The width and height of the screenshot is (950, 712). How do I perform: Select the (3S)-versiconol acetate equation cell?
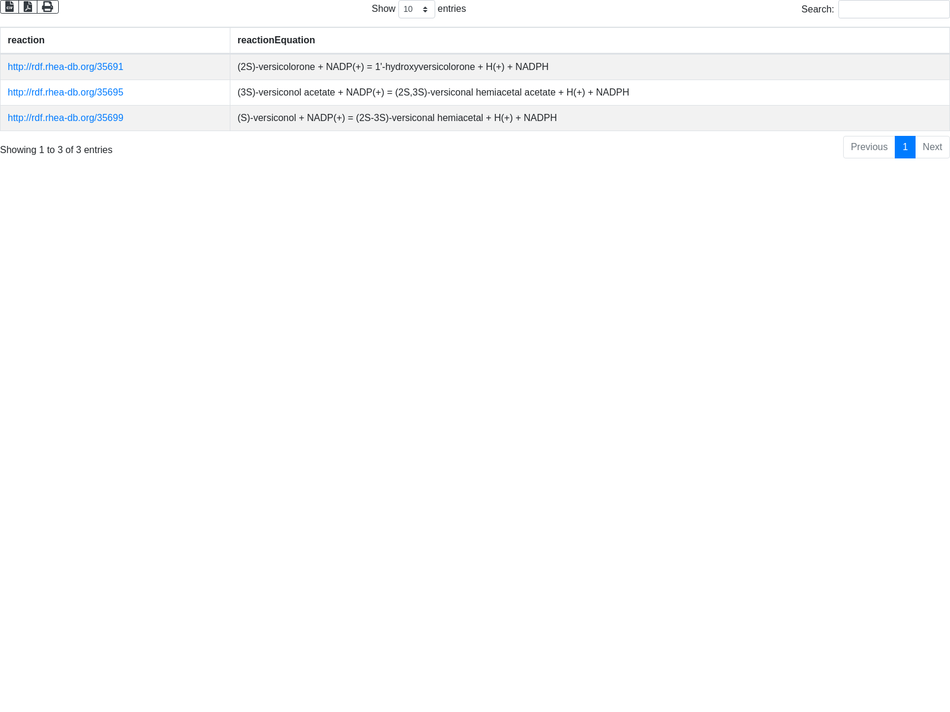pyautogui.click(x=433, y=93)
